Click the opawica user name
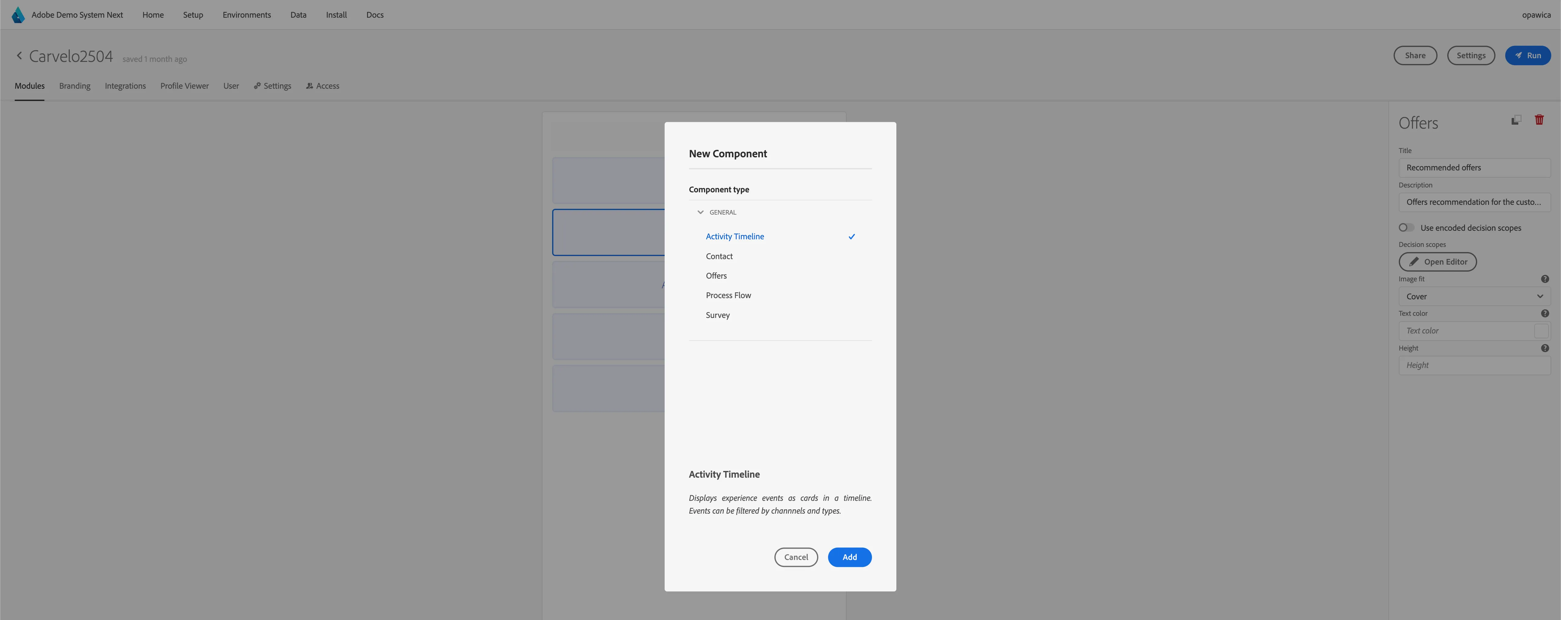 tap(1536, 15)
